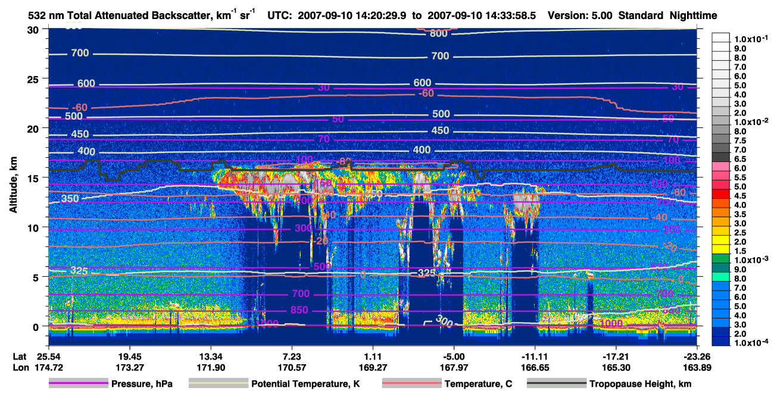Screen dimensions: 774x397
Task: Click the white top segment of the colorbar
Action: (x=720, y=37)
